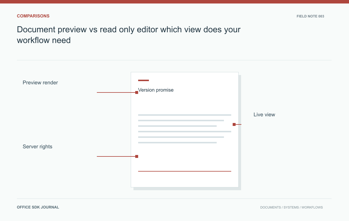This screenshot has width=349, height=221.
Task: Select the Live view label
Action: (264, 115)
